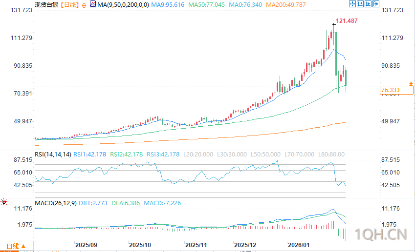This screenshot has height=252, width=415.
Task: Click the crosshair cursor icon
Action: [x=352, y=4]
